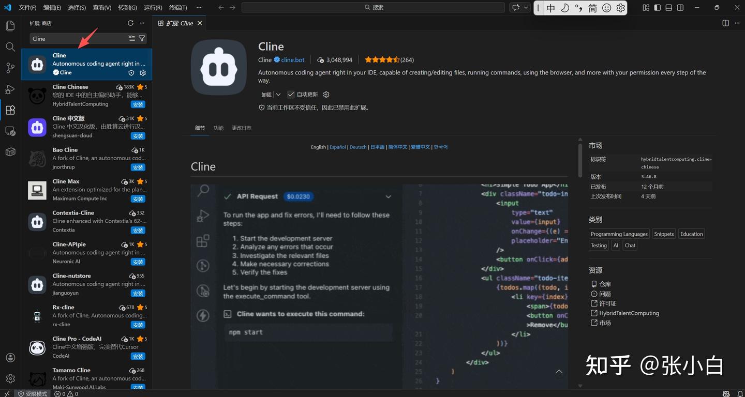
Task: Open the Manage gear in the activity bar
Action: (10, 379)
